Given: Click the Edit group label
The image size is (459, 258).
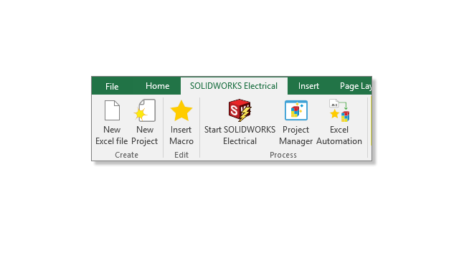Looking at the screenshot, I should coord(181,155).
